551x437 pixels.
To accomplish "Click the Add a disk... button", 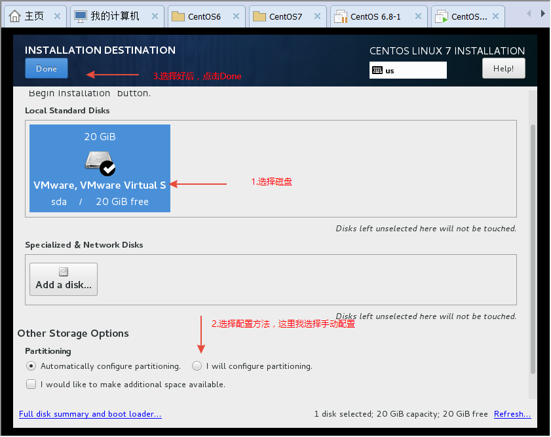I will click(x=64, y=280).
